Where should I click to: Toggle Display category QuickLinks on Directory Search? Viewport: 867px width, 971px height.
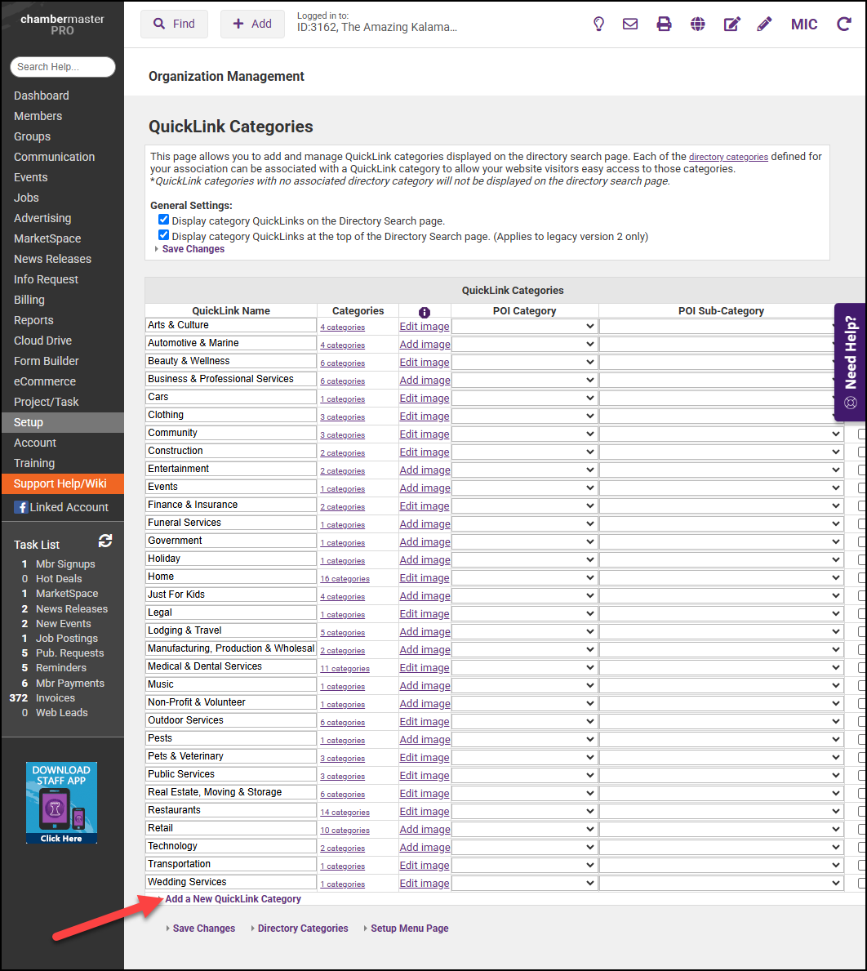[x=164, y=220]
